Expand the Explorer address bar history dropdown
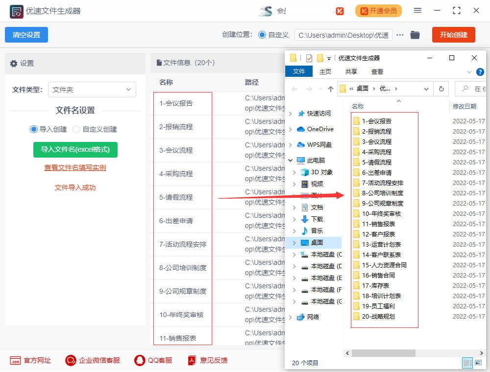The height and width of the screenshot is (372, 490). point(426,89)
